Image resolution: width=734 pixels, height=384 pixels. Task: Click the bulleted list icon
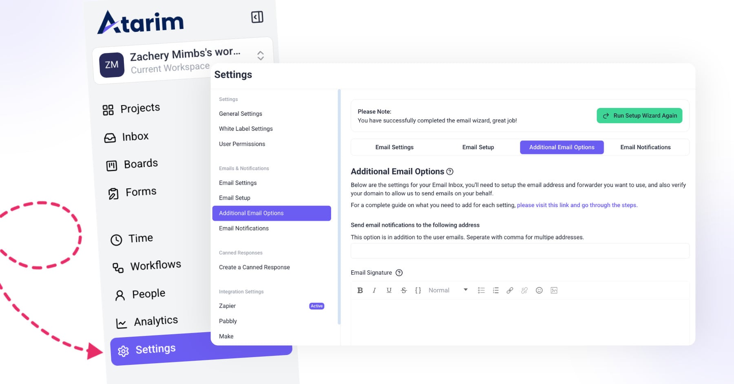coord(481,290)
